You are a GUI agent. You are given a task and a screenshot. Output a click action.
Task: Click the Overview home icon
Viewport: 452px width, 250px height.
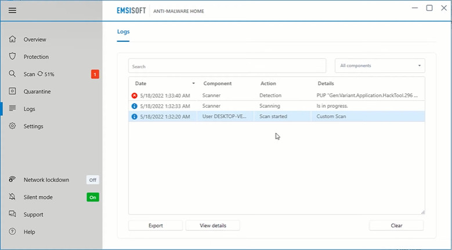point(12,39)
